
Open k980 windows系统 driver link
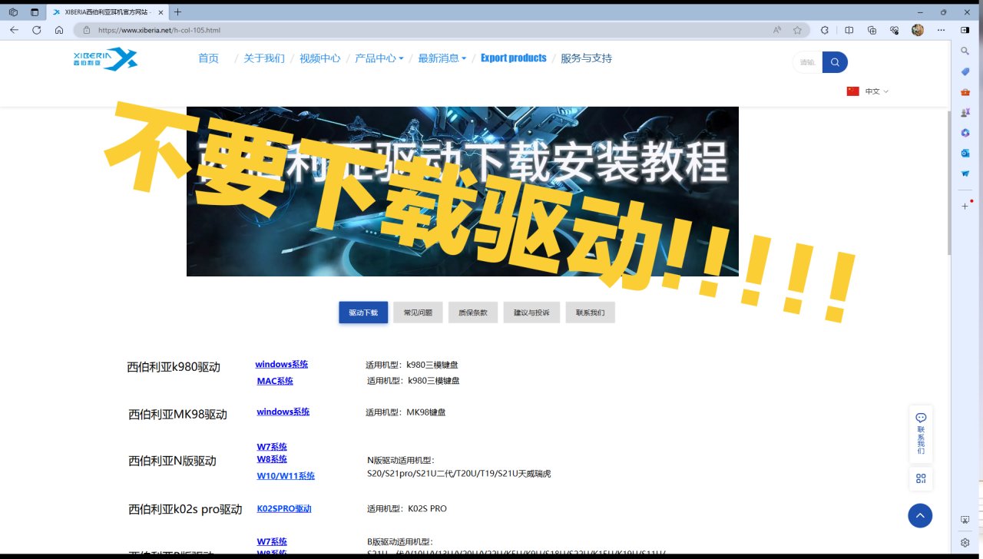pyautogui.click(x=282, y=365)
